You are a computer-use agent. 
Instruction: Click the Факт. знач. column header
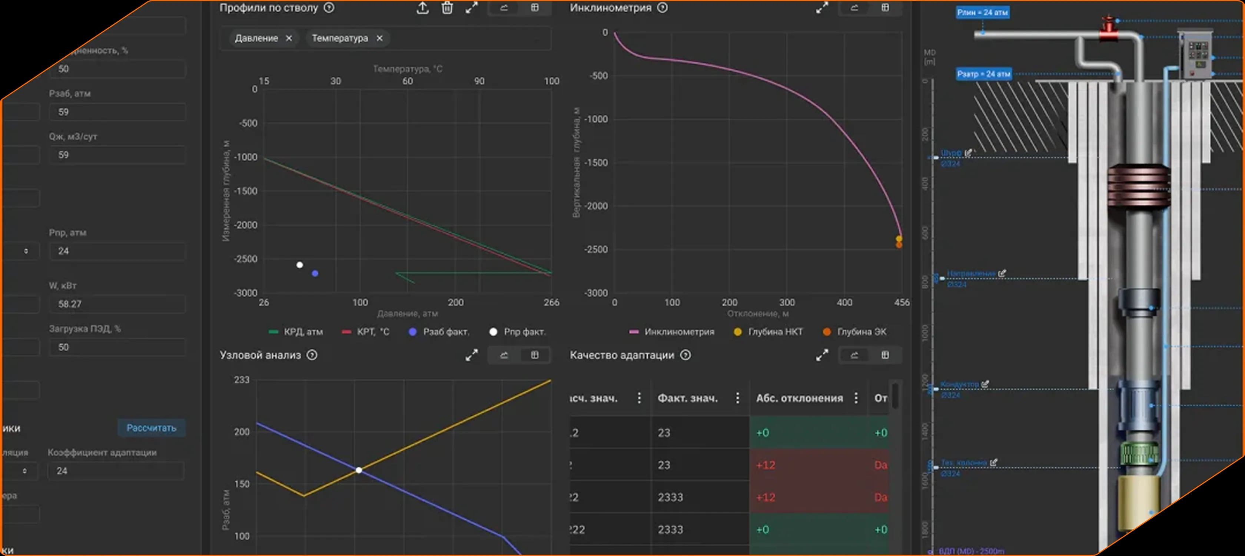[x=687, y=398]
